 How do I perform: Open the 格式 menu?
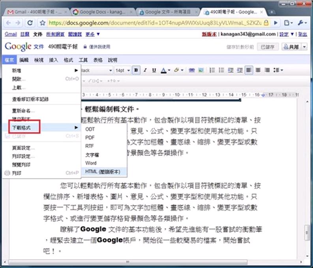pyautogui.click(x=68, y=60)
